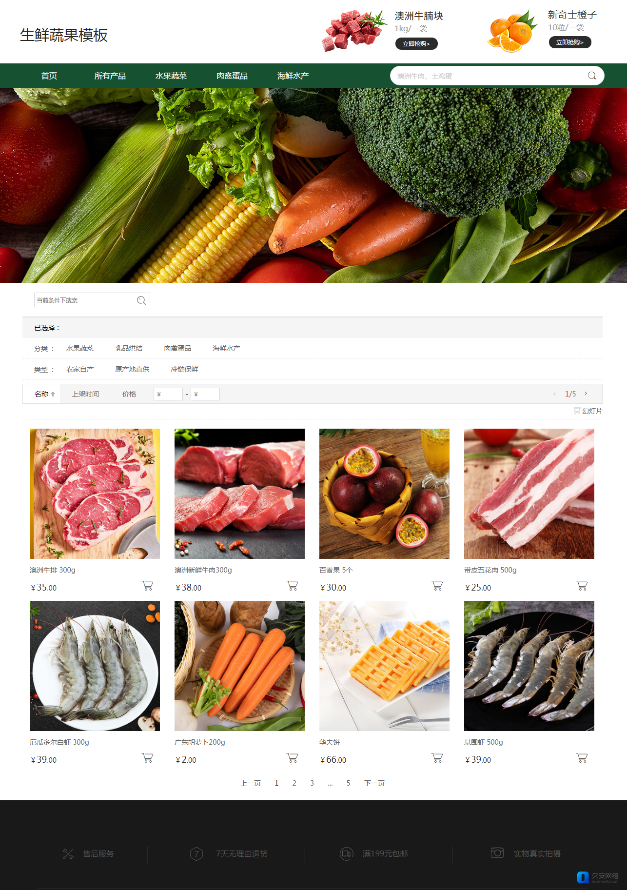627x890 pixels.
Task: Click the filter search magnifier icon
Action: 141,300
